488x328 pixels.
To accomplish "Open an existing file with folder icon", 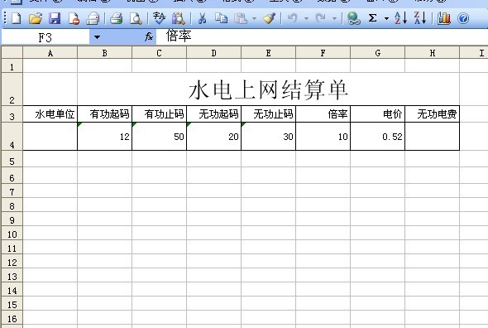I will pyautogui.click(x=36, y=18).
